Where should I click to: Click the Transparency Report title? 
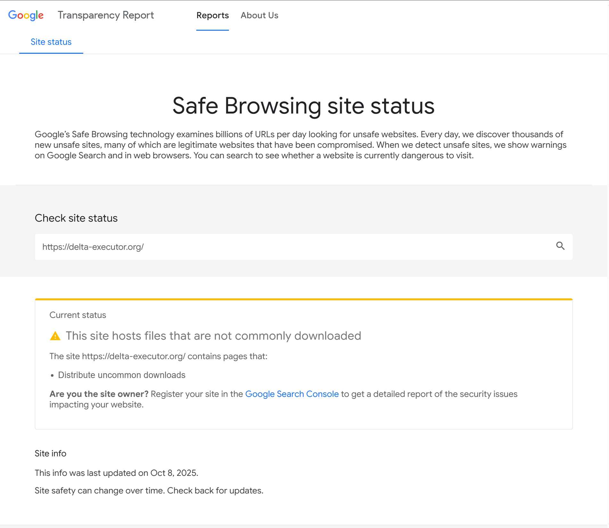(106, 15)
